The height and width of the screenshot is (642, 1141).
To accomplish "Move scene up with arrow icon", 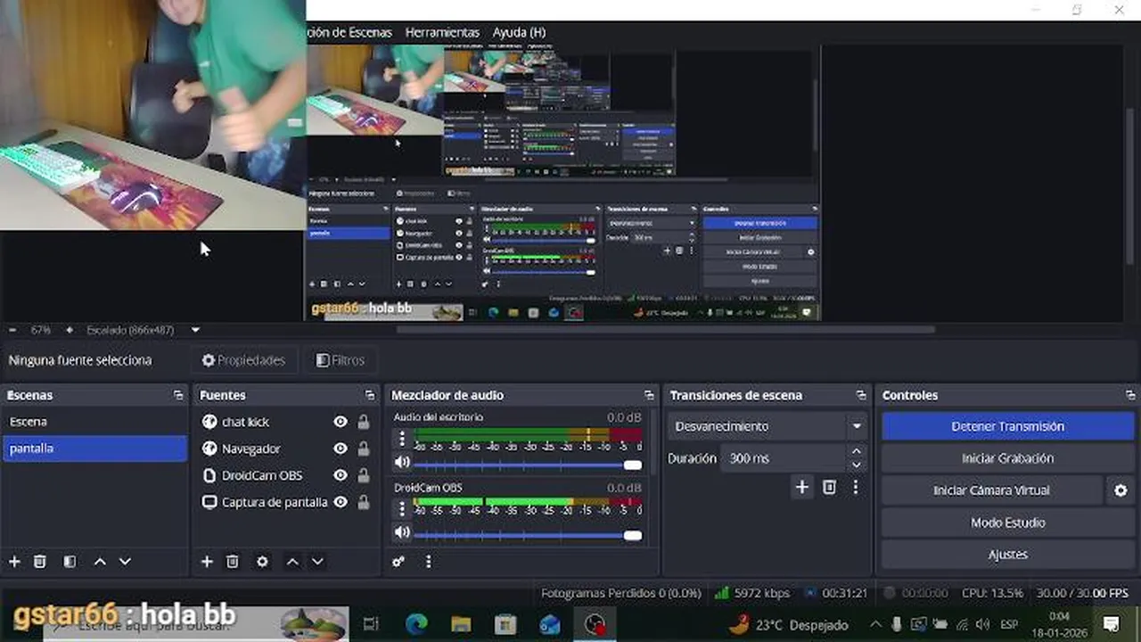I will click(100, 562).
